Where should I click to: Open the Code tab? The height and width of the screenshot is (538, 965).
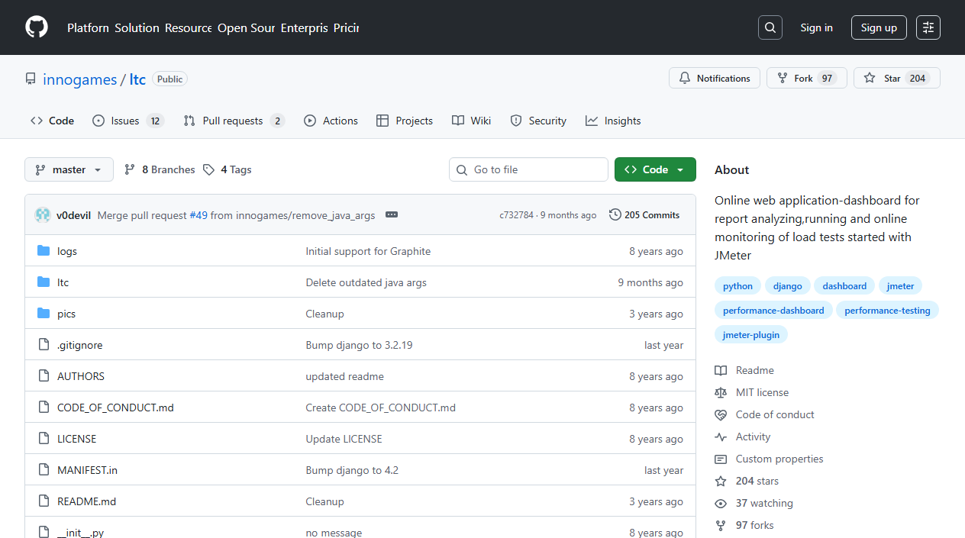click(52, 121)
